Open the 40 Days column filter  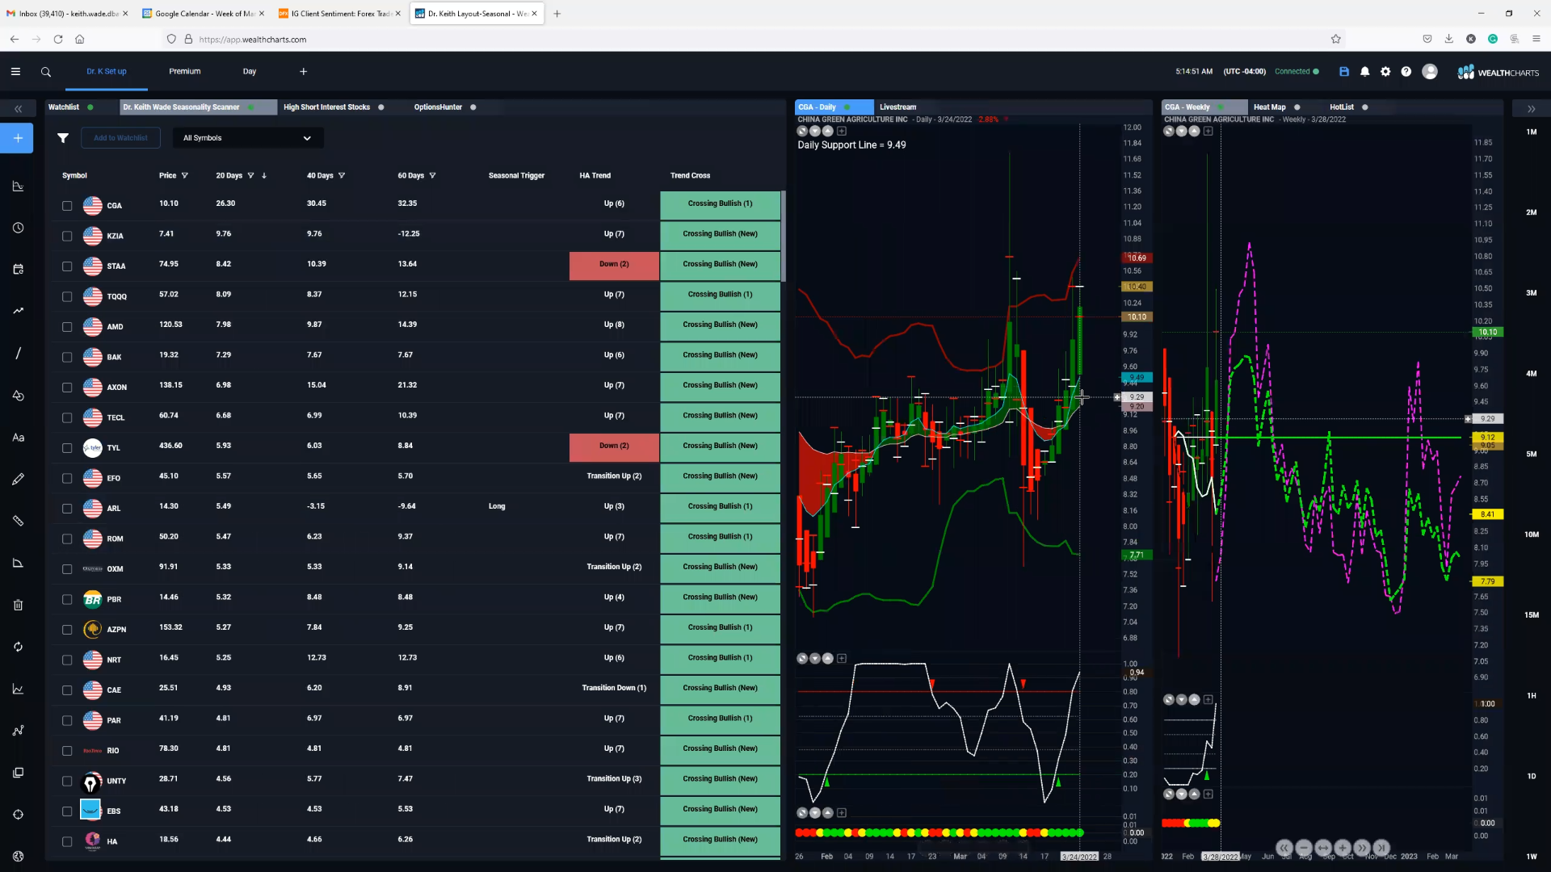pos(342,176)
